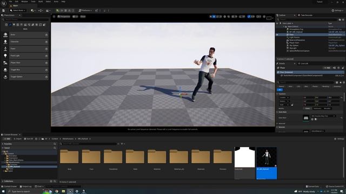This screenshot has height=194, width=346.
Task: Open the Static Mesh asset dropdown
Action: 323,116
